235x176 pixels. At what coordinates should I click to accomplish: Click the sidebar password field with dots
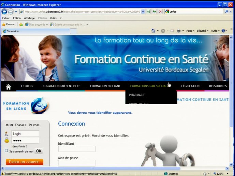click(25, 140)
